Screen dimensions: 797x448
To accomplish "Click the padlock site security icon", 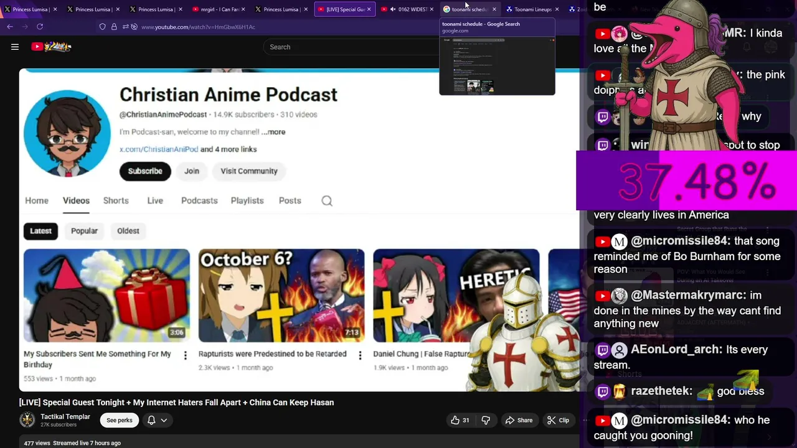I will [x=114, y=27].
